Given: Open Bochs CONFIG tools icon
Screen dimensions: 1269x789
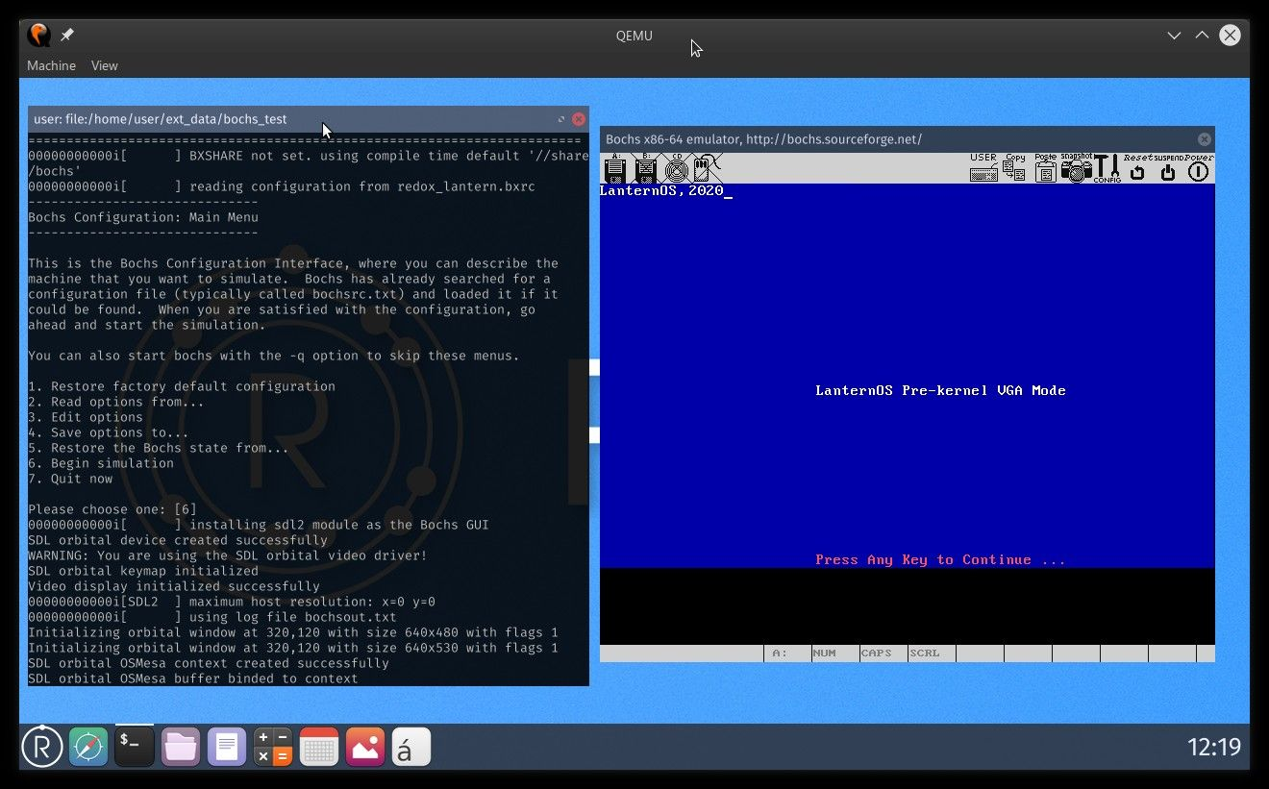Looking at the screenshot, I should click(x=1107, y=169).
